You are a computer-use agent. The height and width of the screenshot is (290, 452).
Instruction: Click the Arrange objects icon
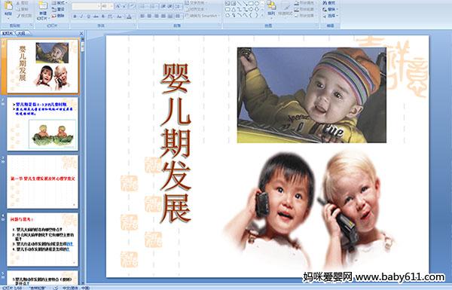click(x=271, y=8)
